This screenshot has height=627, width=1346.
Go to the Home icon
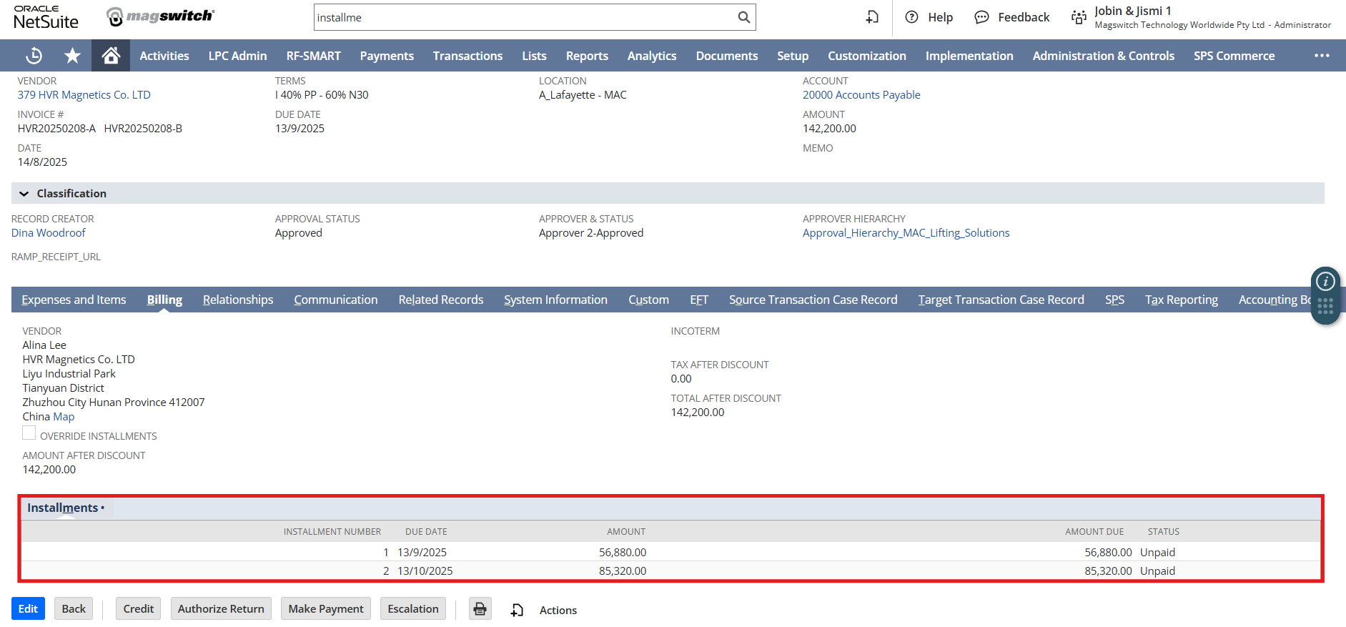pyautogui.click(x=111, y=56)
